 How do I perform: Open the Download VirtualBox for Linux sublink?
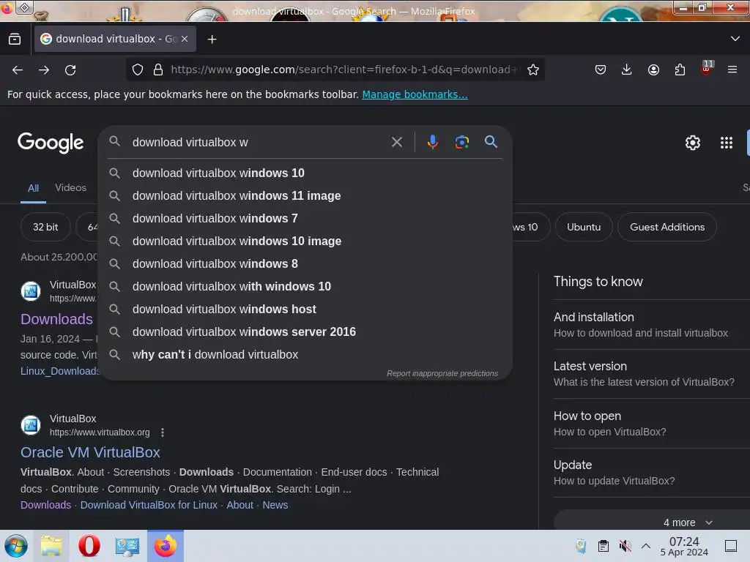pos(149,505)
